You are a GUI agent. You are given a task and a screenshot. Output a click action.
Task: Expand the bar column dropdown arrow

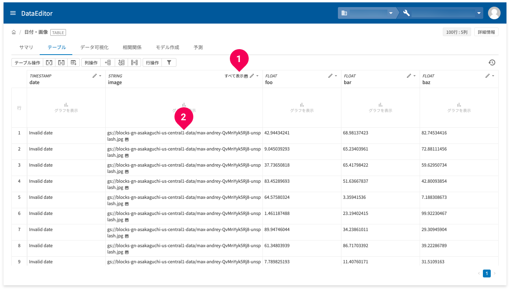click(x=415, y=76)
